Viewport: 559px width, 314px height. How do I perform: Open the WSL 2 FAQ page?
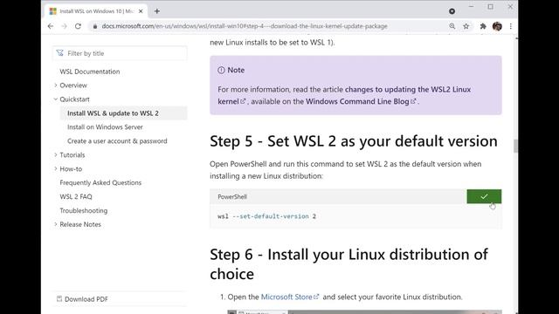tap(76, 196)
